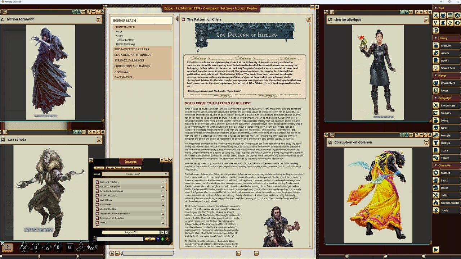Select SEARCHERS AFTER HORROR in the table of contents

133,55
